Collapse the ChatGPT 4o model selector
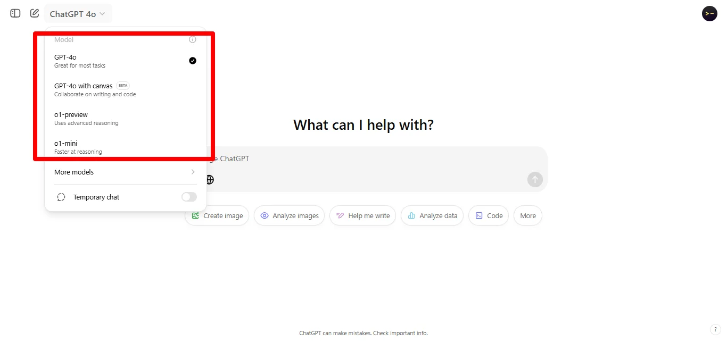Viewport: 727px width, 341px height. coord(78,14)
